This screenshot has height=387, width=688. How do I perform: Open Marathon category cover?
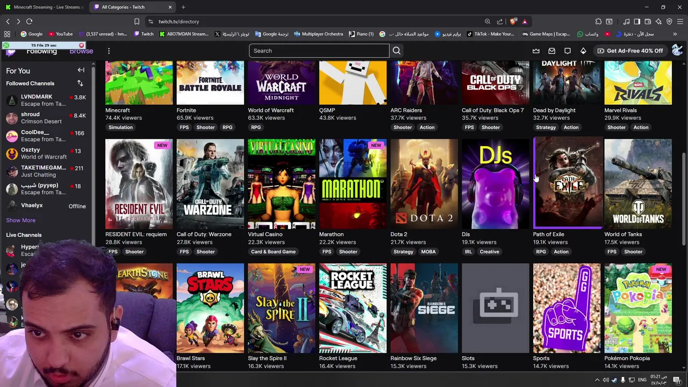tap(353, 184)
